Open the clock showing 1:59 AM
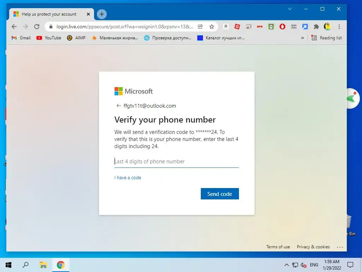Screen dimensions: 362x272 tap(332, 265)
